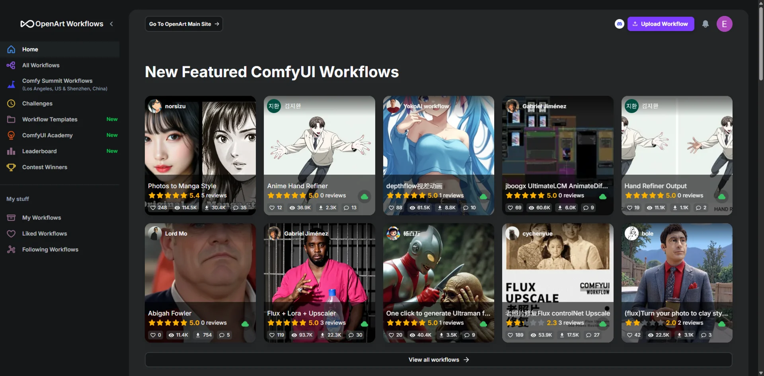This screenshot has width=764, height=376.
Task: Open All Workflows in the sidebar
Action: point(41,65)
